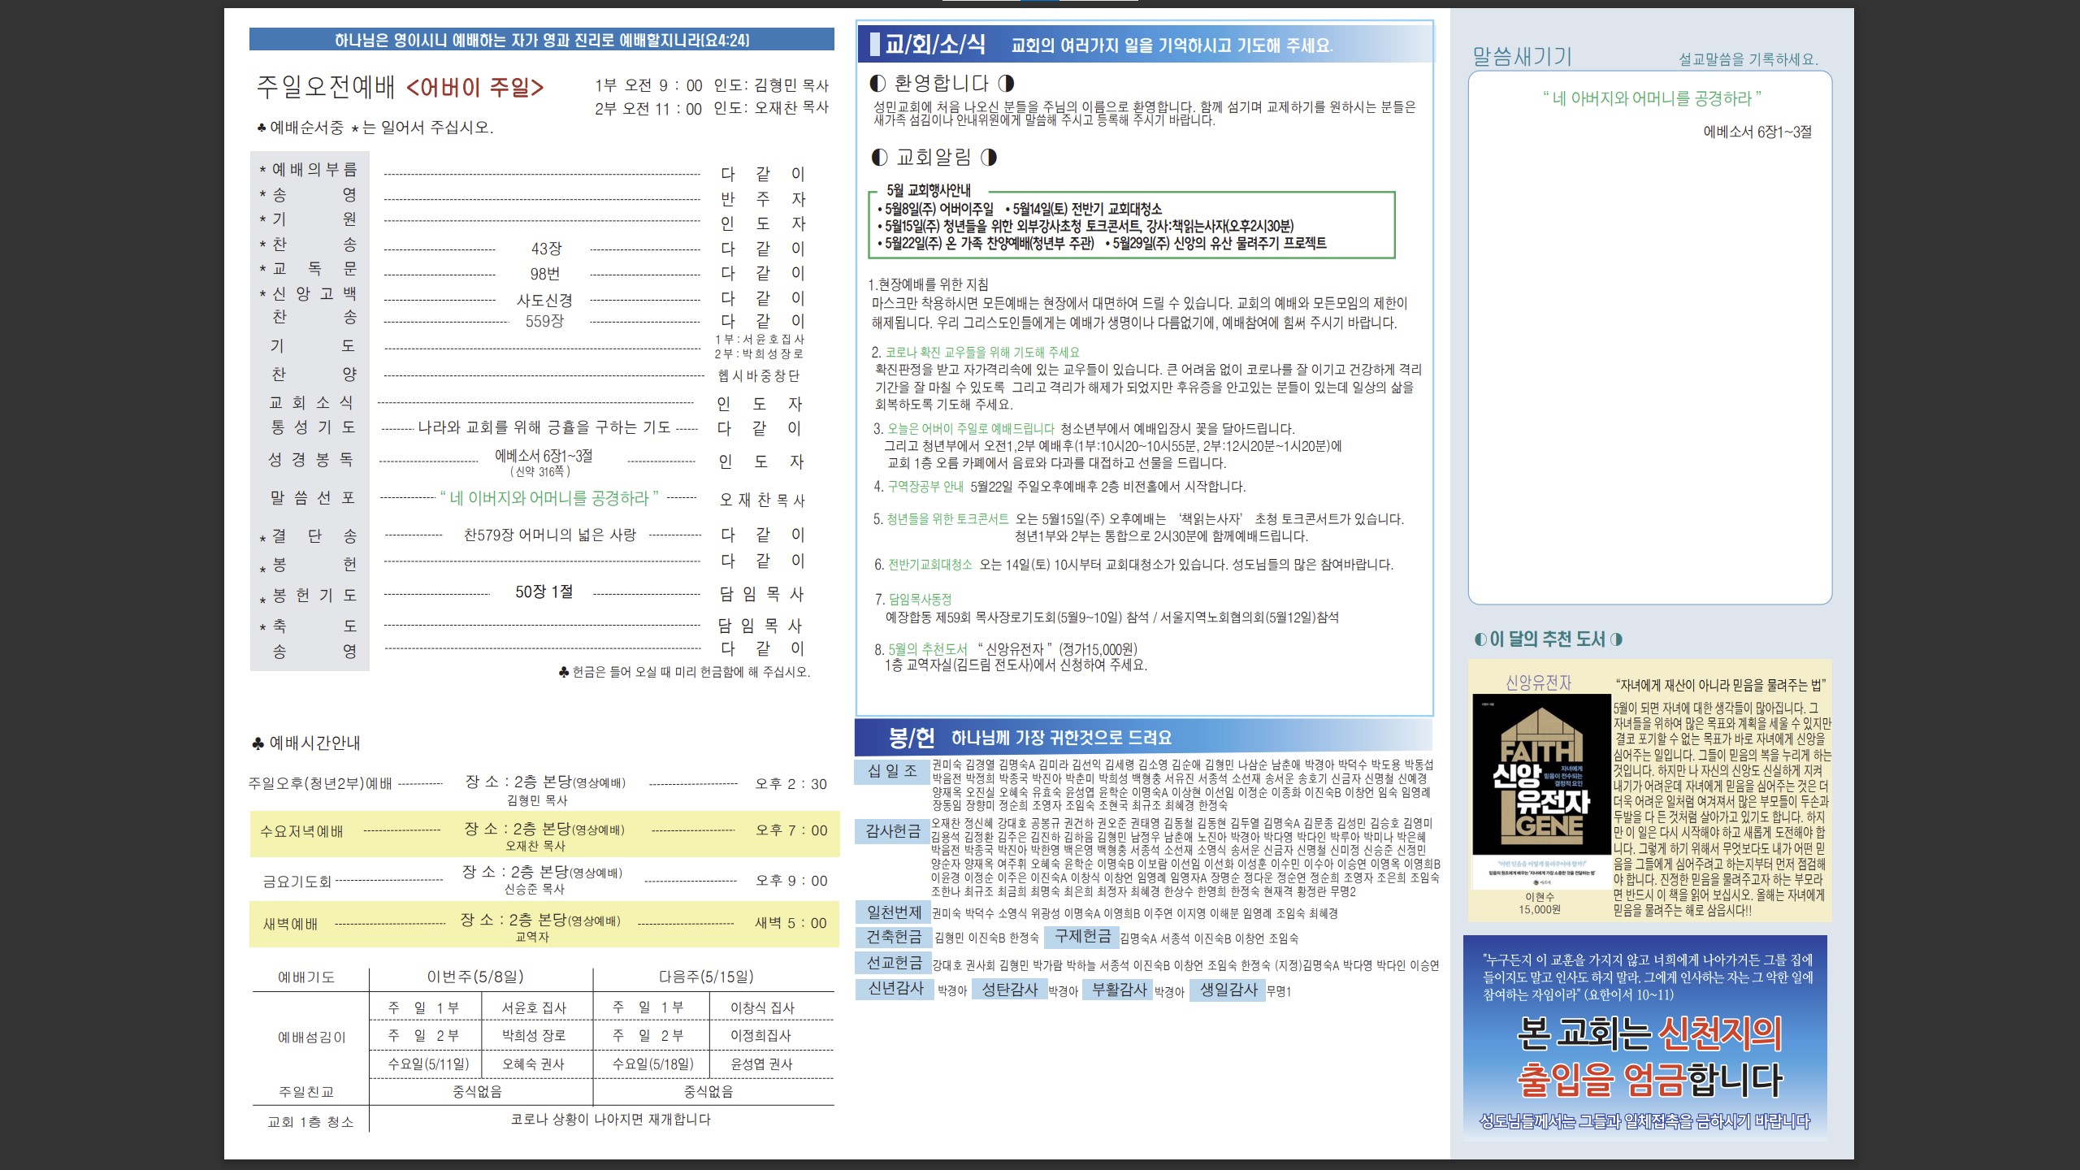Click '찬579장 어머니의 넓은 사랑'
The image size is (2080, 1170).
coord(550,535)
